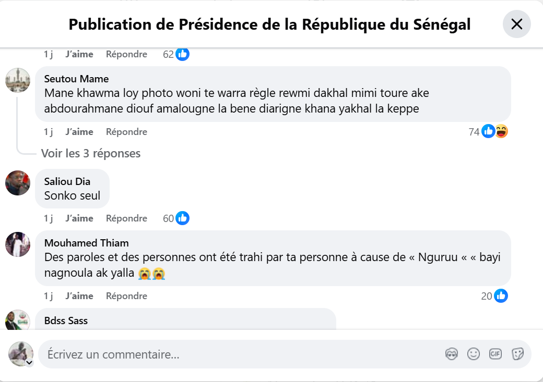543x382 pixels.
Task: Open Saliou Dia's profile name link
Action: 67,181
